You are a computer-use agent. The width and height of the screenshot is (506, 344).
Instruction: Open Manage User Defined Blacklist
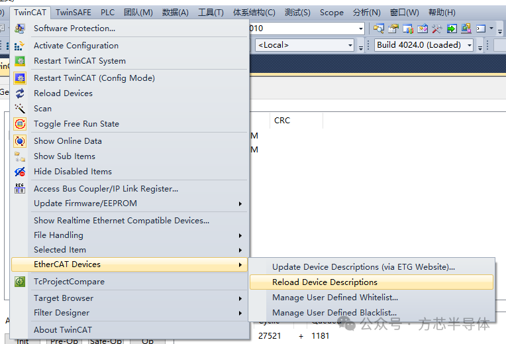point(372,313)
